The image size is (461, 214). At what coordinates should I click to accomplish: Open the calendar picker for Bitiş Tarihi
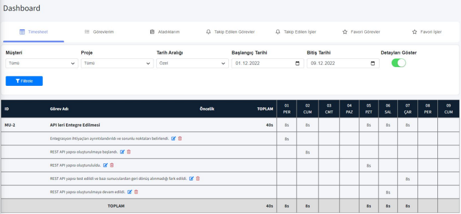point(373,63)
